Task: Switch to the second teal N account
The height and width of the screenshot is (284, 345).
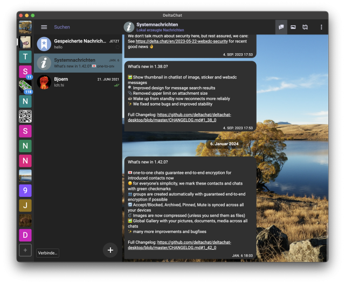Action: pos(25,146)
